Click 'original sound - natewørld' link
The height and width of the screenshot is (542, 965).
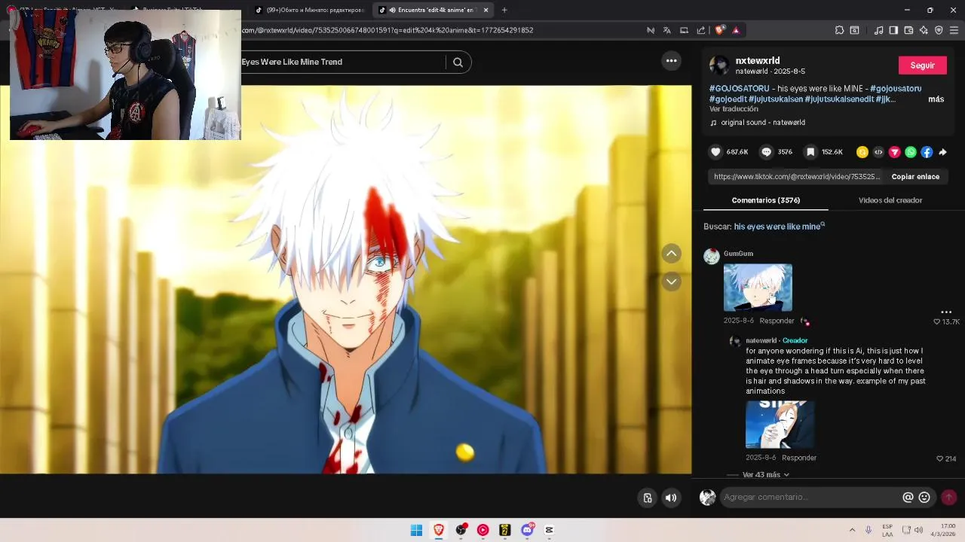[762, 123]
